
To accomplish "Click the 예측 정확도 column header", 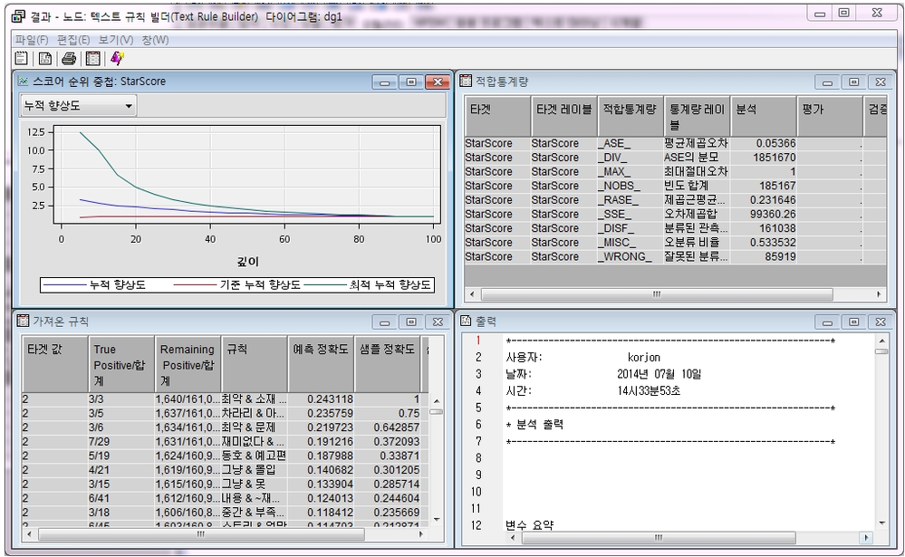I will 321,364.
